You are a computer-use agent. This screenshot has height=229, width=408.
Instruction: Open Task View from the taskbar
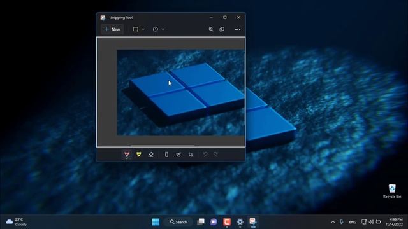(201, 222)
